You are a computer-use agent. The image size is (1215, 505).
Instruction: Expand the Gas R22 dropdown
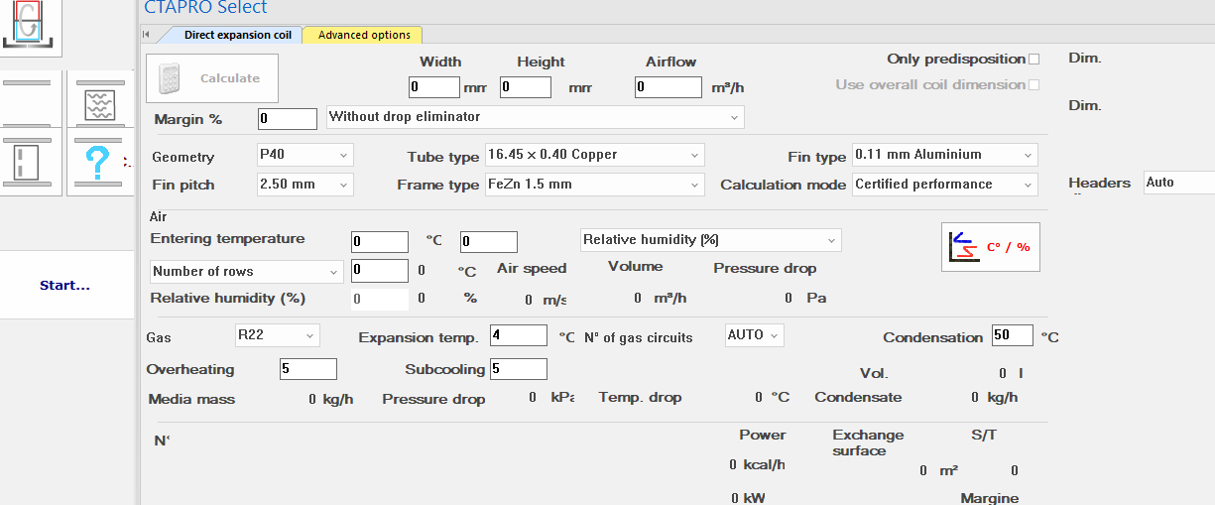pos(277,335)
